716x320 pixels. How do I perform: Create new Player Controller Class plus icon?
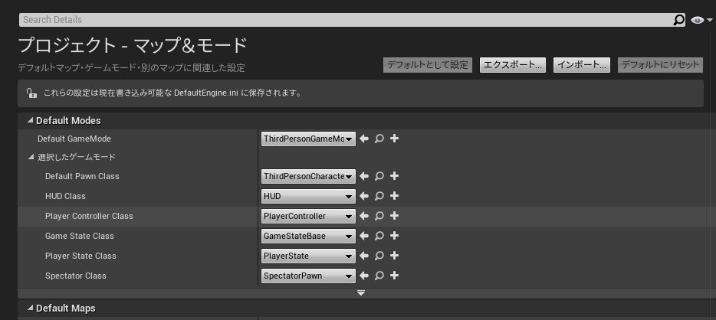[395, 216]
